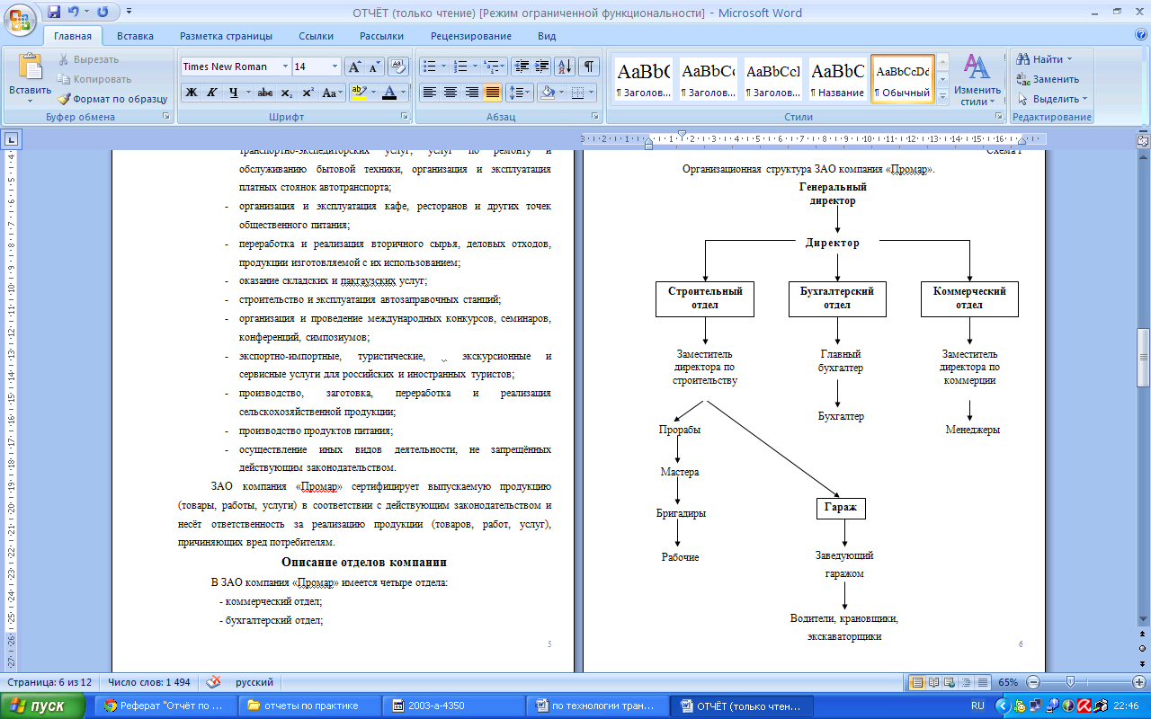Open the Ссылки ribbon tab
The image size is (1151, 719).
316,36
